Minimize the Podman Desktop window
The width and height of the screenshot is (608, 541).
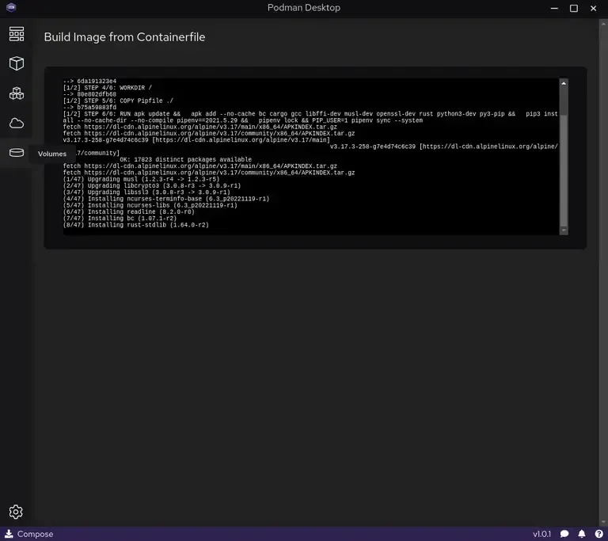point(554,8)
